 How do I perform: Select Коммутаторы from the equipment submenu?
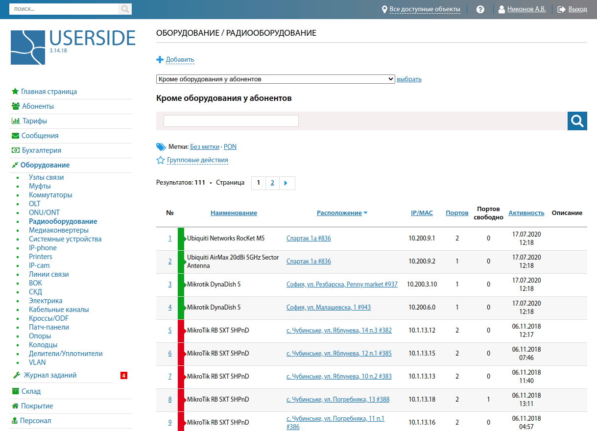50,195
